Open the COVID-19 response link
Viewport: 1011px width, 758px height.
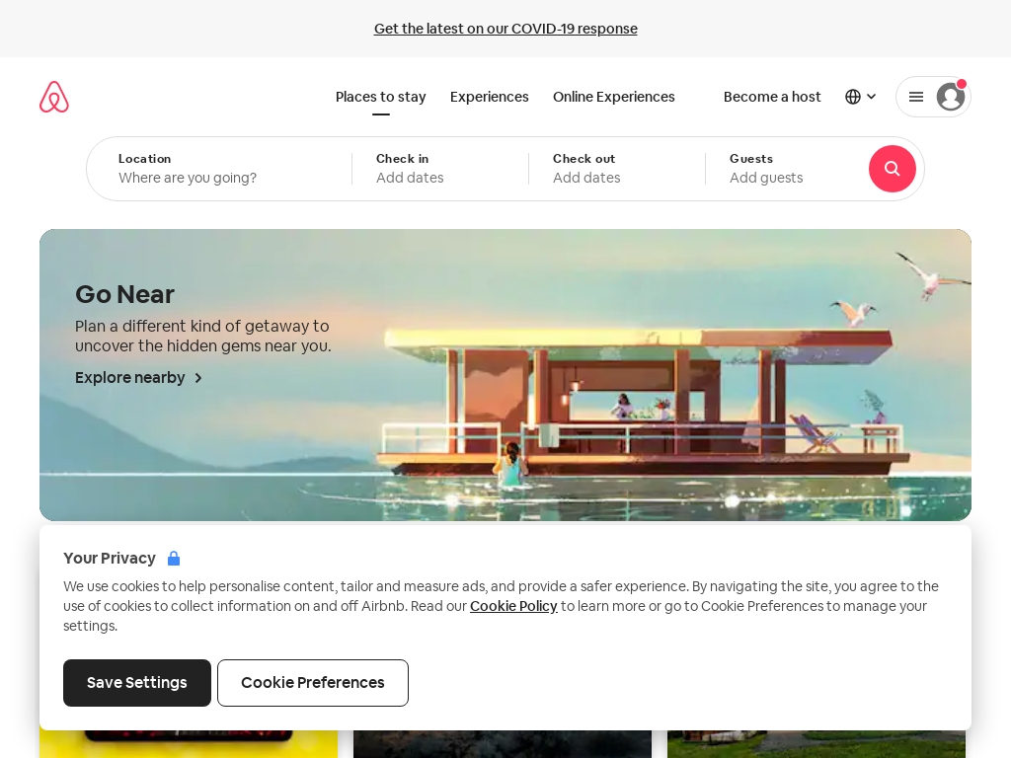click(505, 29)
